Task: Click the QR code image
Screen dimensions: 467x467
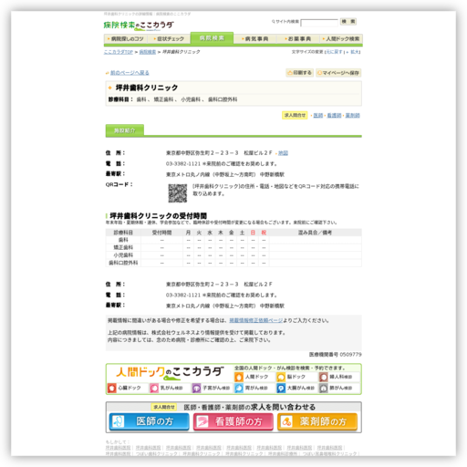Action: (178, 193)
